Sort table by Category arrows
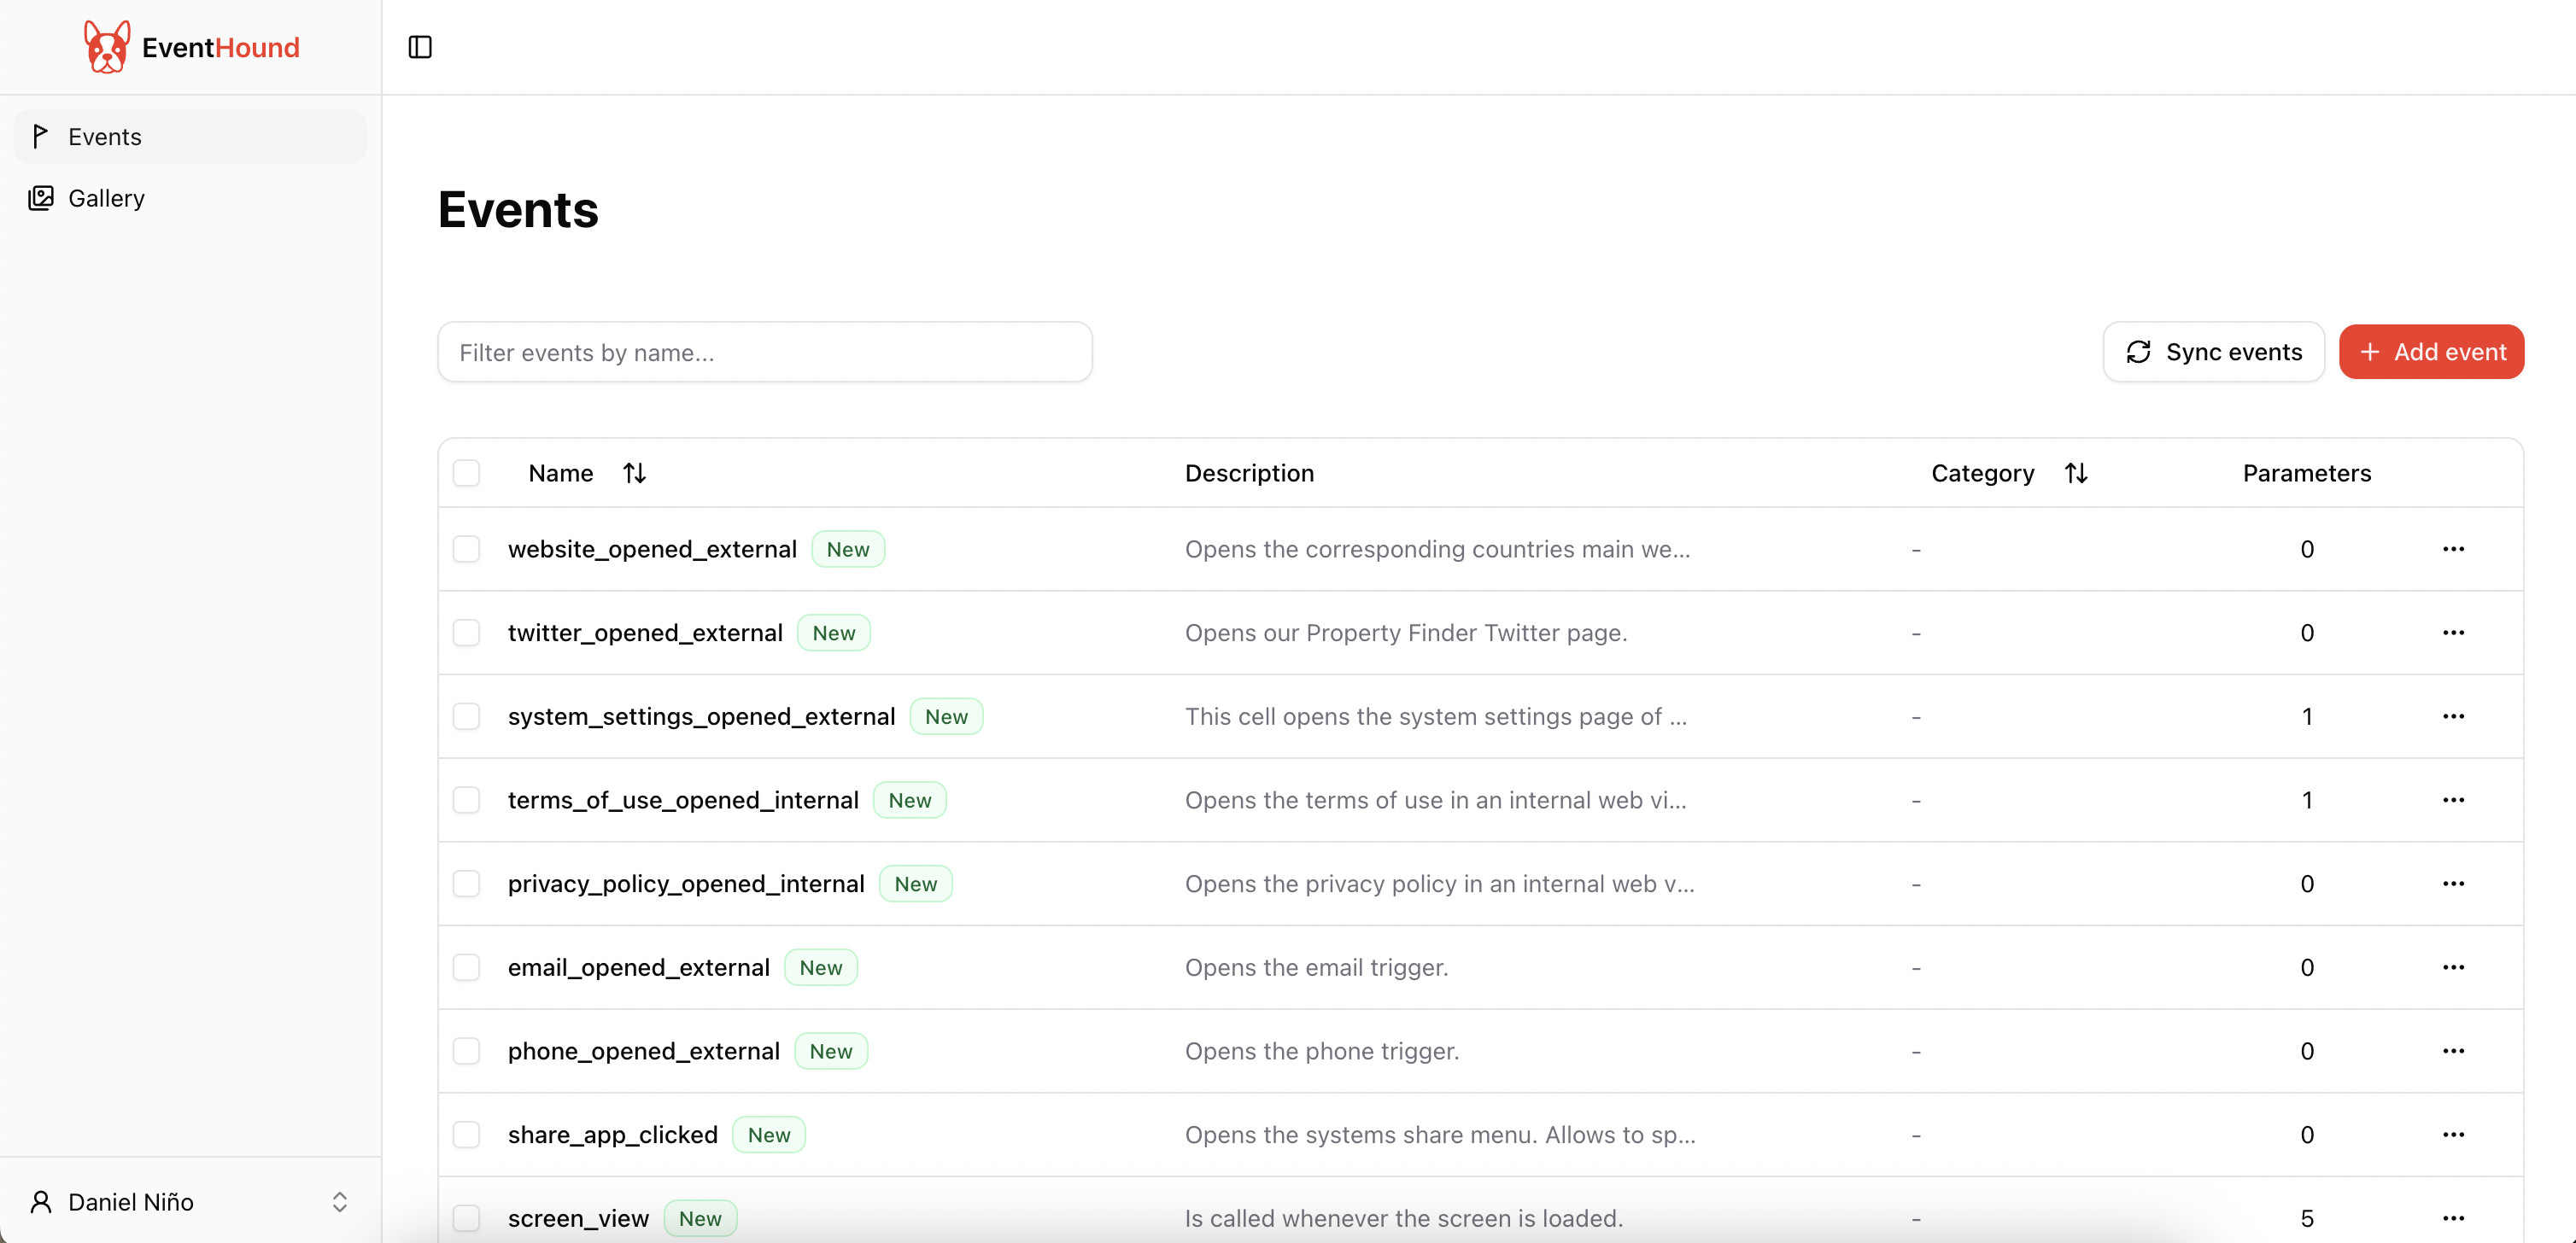The image size is (2576, 1243). [x=2076, y=473]
